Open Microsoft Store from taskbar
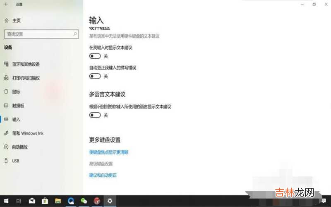331x207 pixels. pyautogui.click(x=45, y=201)
